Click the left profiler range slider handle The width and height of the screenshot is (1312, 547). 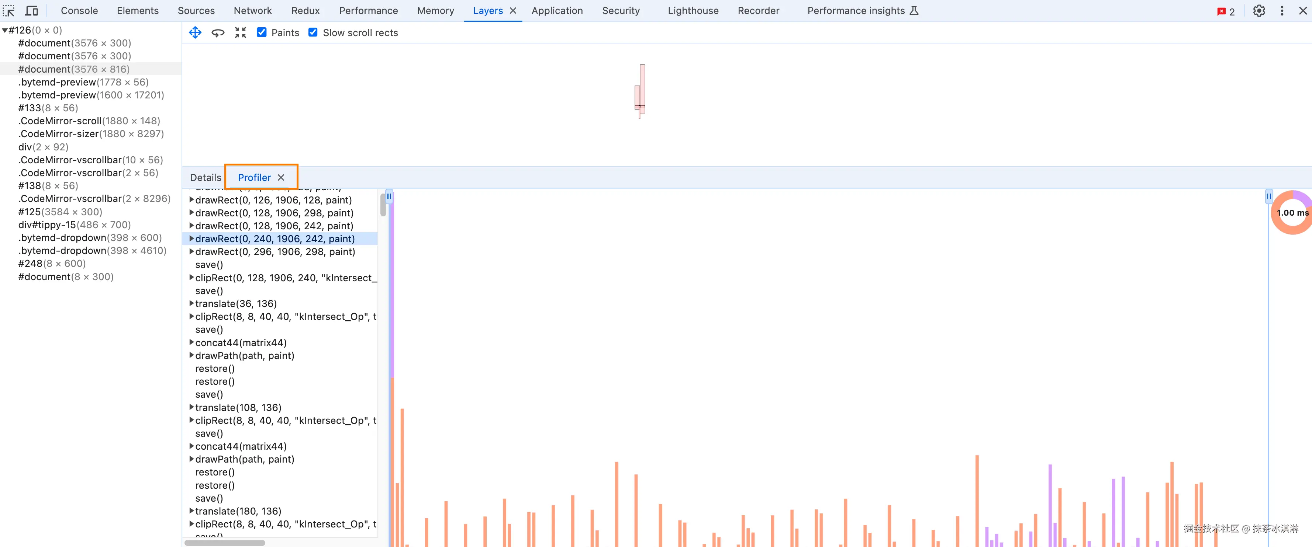389,196
